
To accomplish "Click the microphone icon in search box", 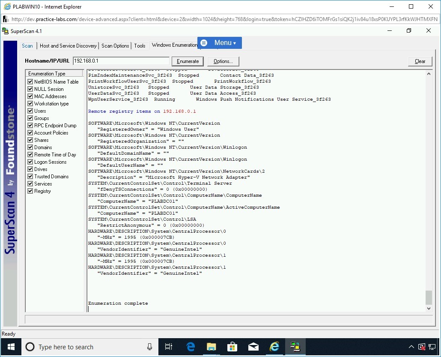I will coord(149,347).
